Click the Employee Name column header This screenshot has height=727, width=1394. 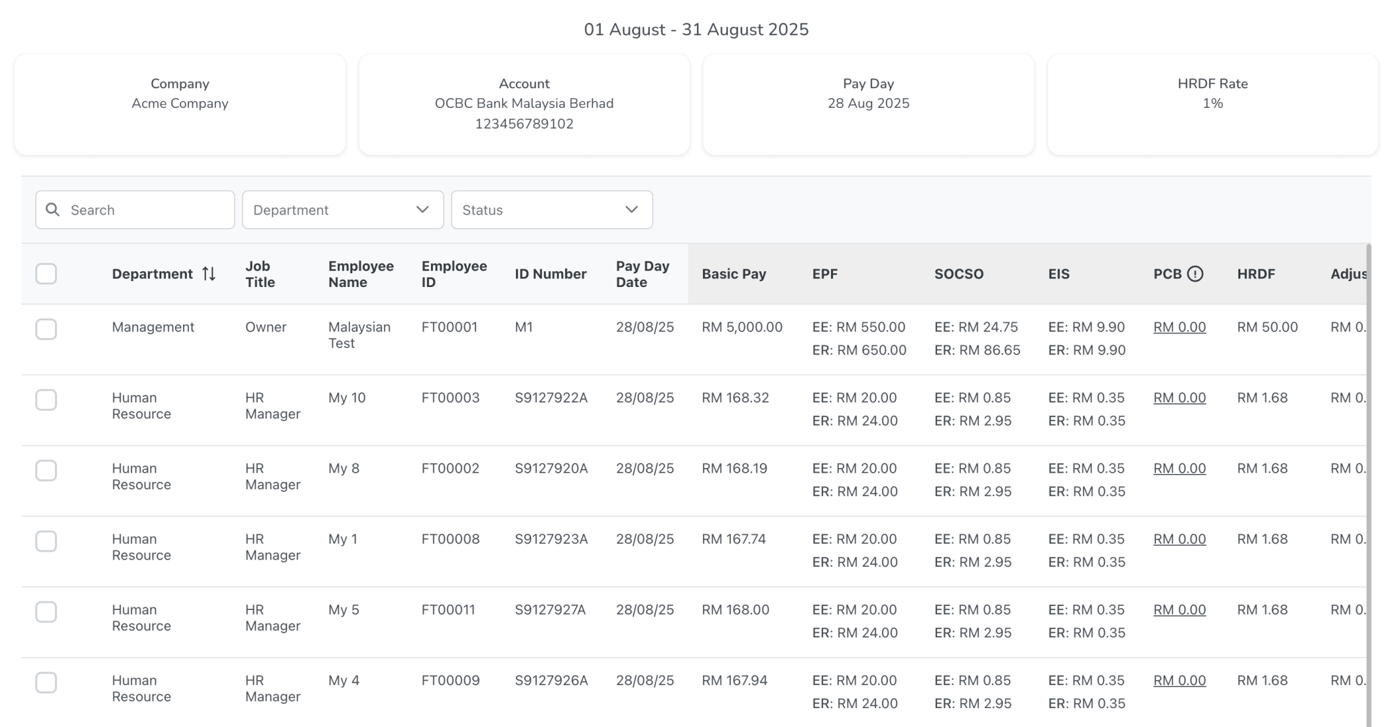coord(361,274)
